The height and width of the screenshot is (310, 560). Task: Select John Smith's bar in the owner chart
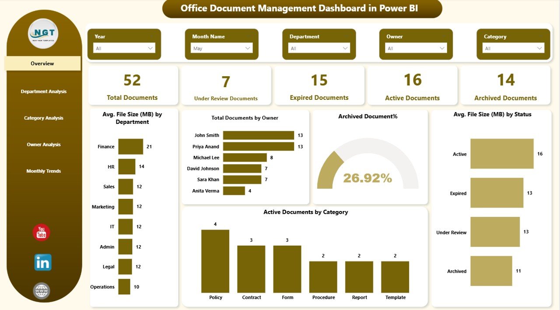coord(258,135)
